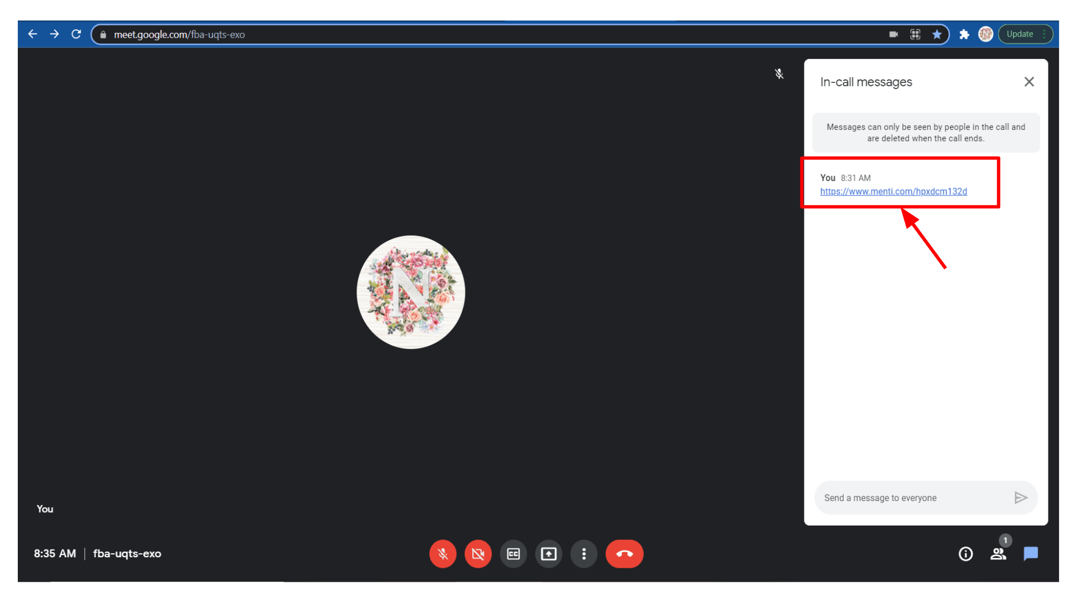The image size is (1068, 600).
Task: Open meeting details info icon
Action: pos(966,554)
